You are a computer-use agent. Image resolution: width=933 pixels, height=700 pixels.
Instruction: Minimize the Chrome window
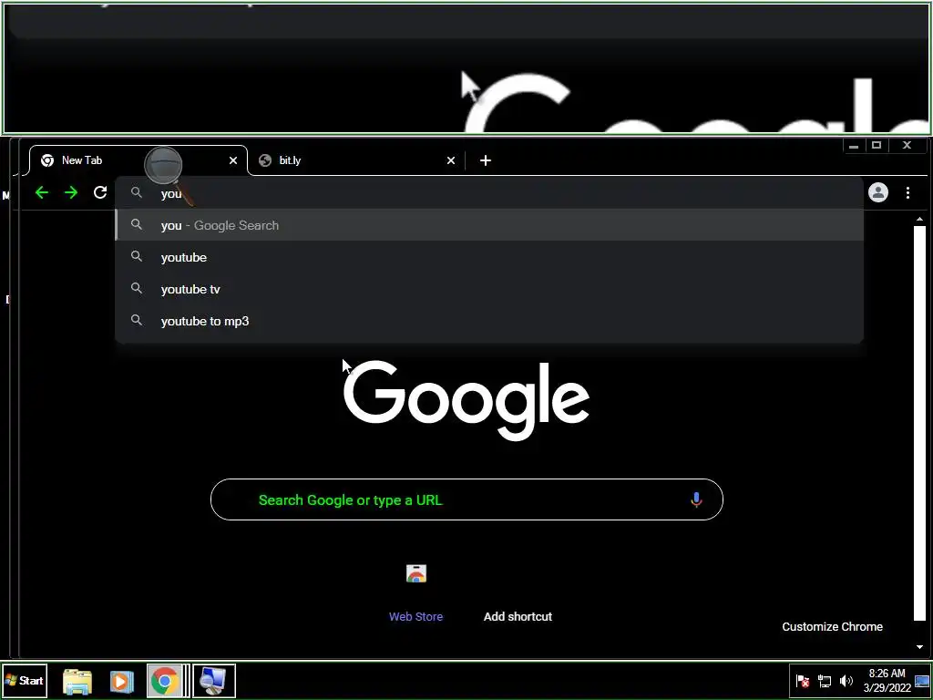pyautogui.click(x=854, y=145)
